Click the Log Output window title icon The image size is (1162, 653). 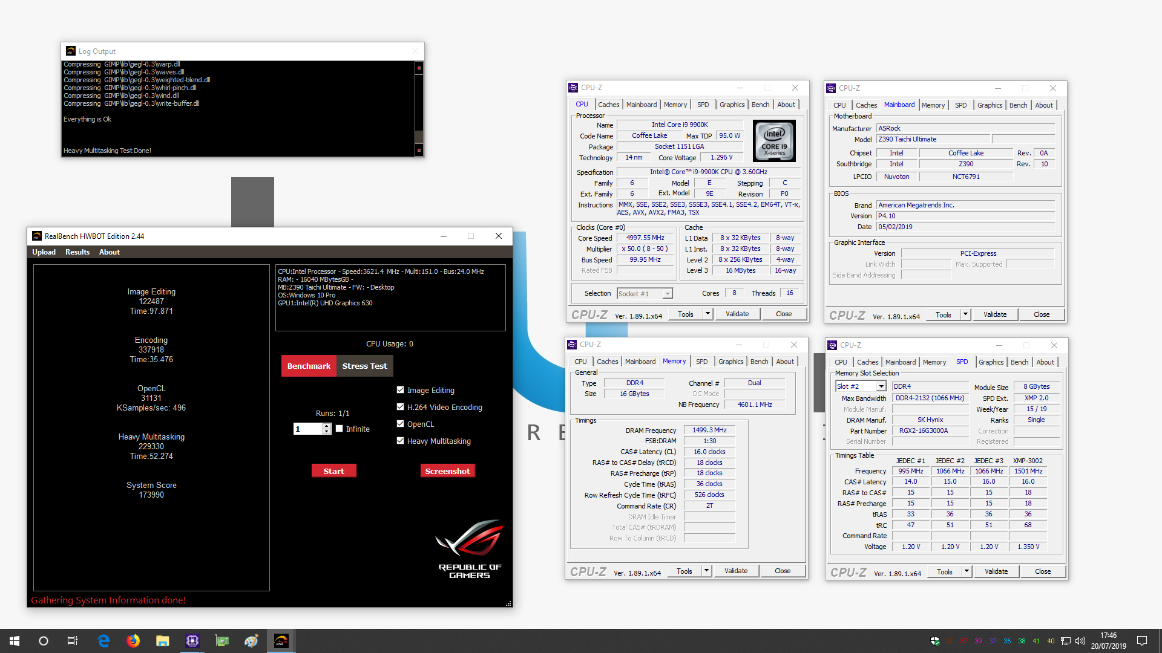click(71, 51)
